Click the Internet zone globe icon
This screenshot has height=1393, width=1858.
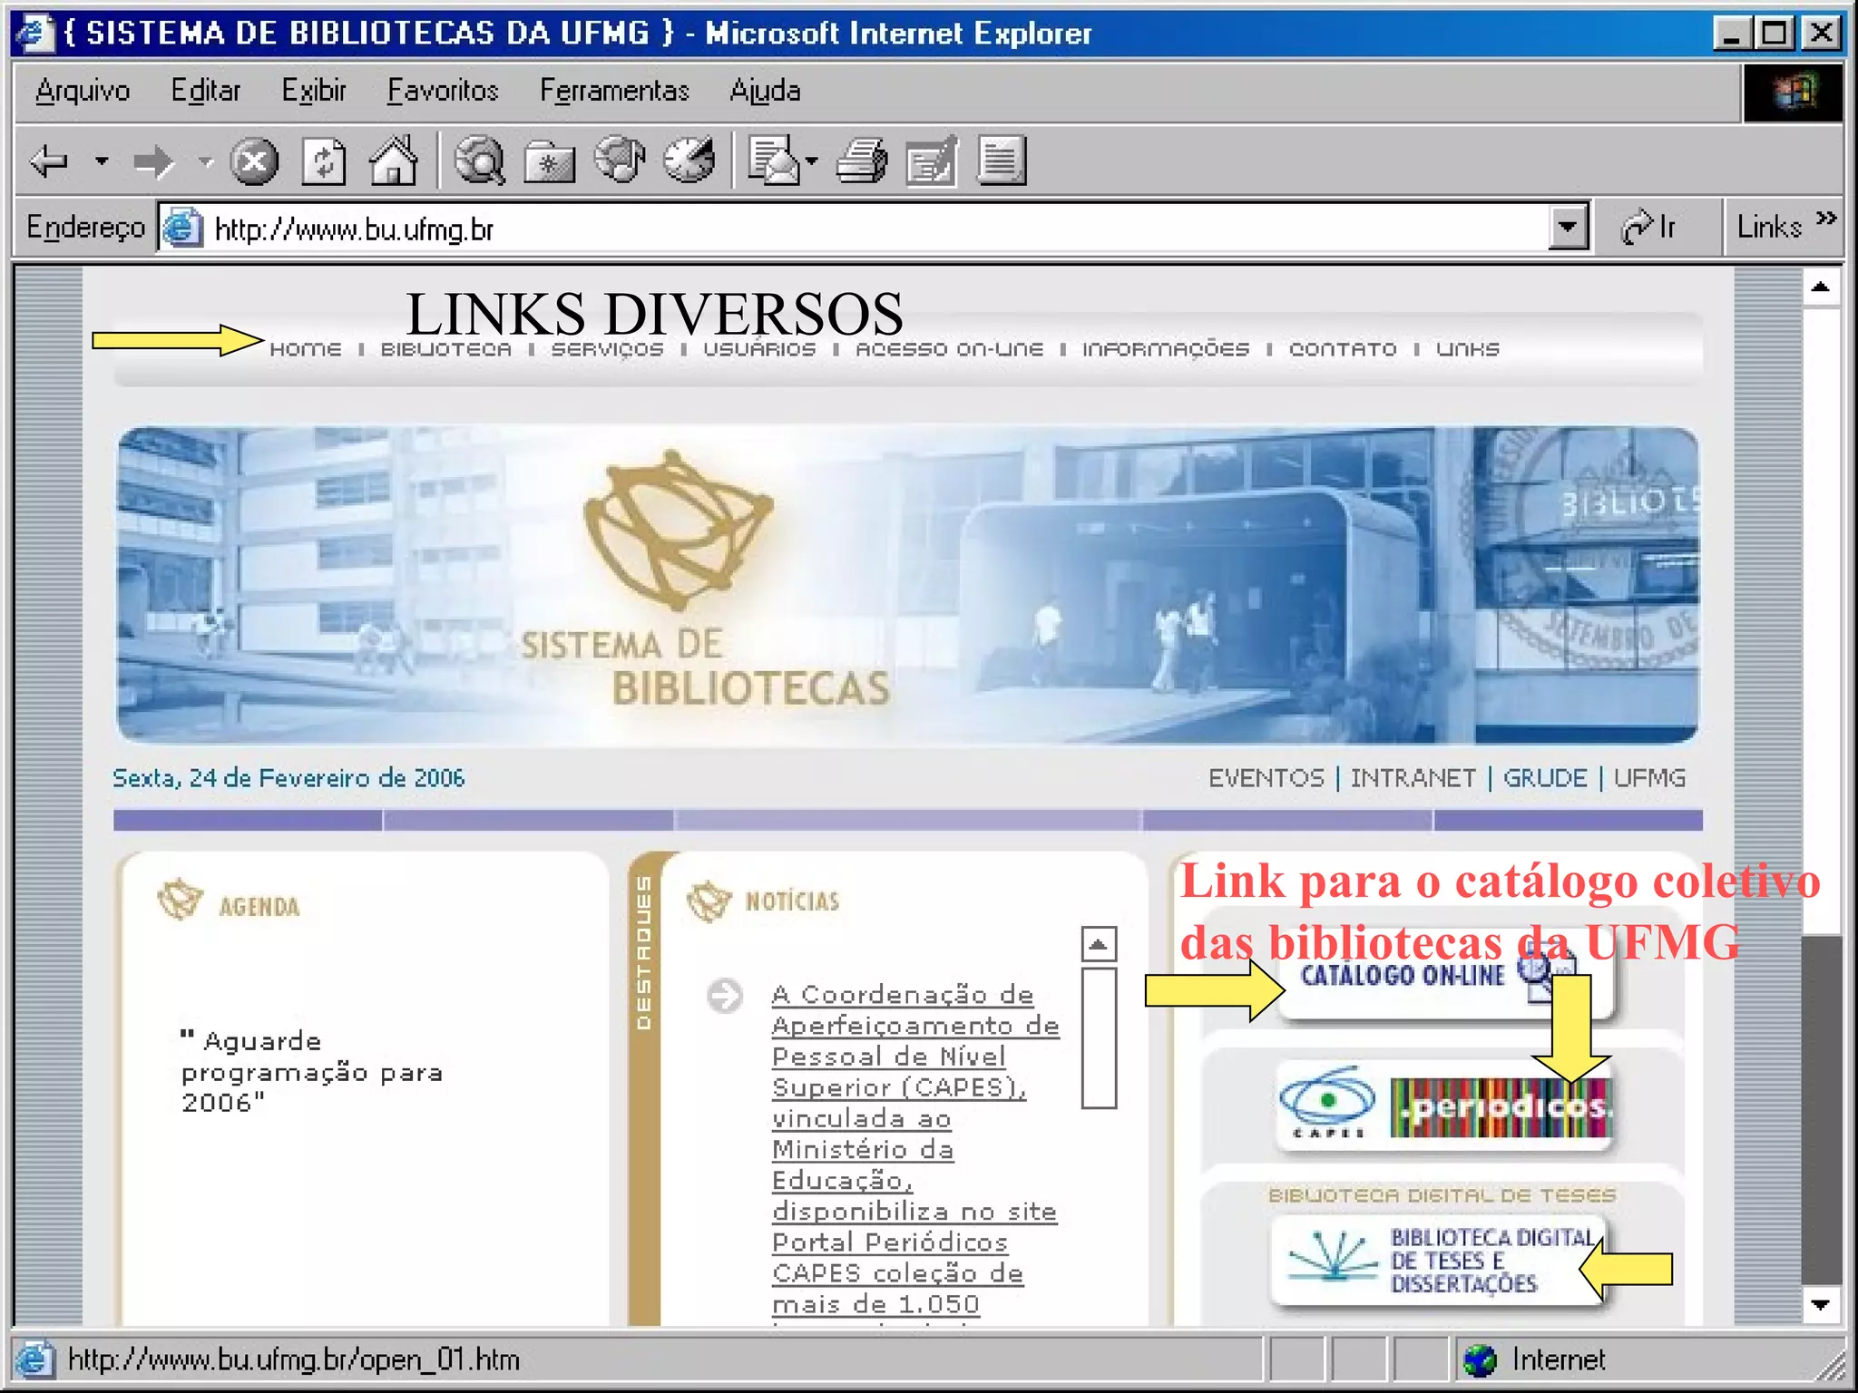click(x=1481, y=1359)
